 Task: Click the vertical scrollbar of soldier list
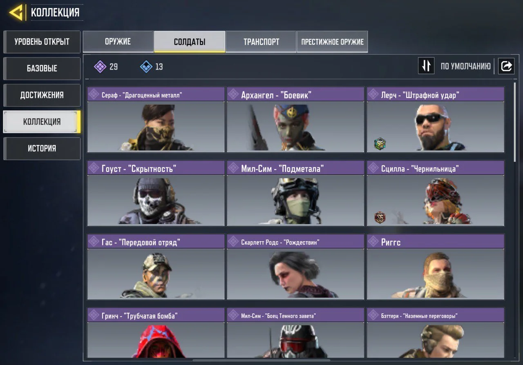coord(515,122)
